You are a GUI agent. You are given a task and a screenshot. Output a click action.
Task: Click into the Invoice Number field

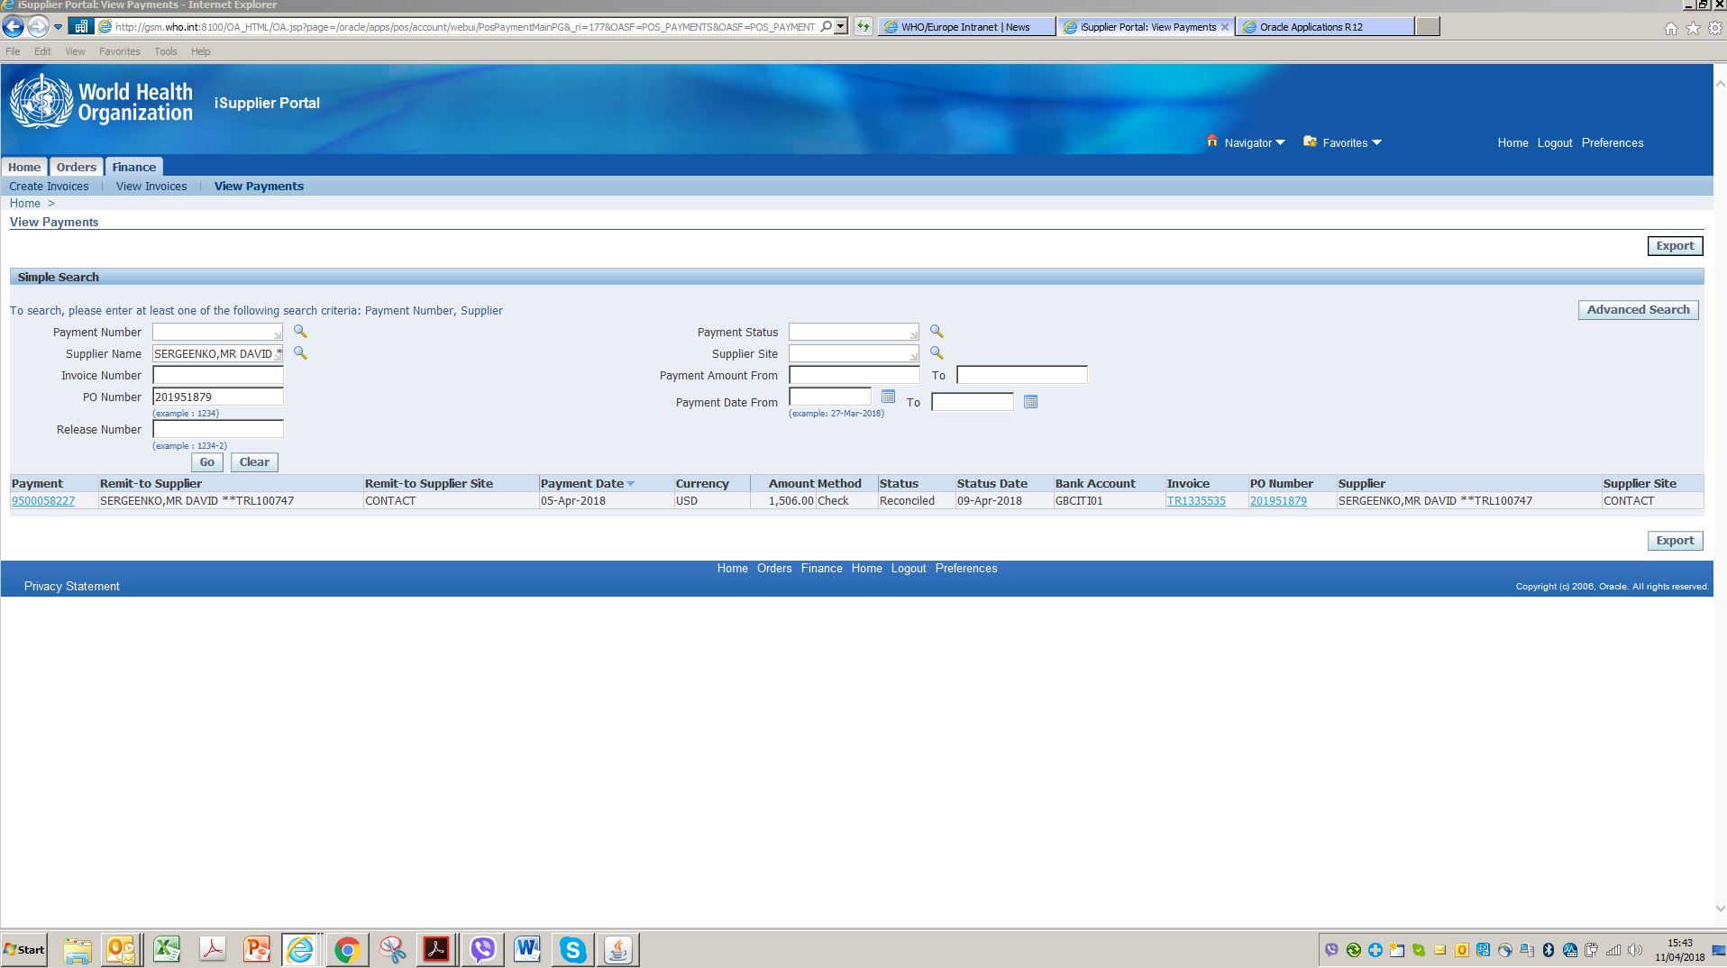pyautogui.click(x=217, y=375)
